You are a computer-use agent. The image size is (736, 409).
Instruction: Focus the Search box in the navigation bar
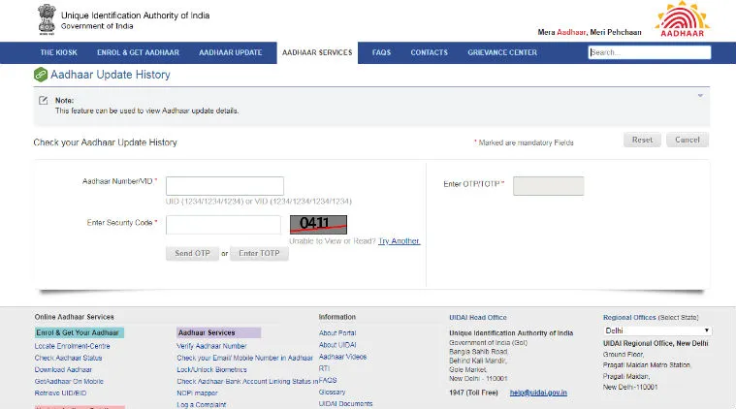coord(650,52)
